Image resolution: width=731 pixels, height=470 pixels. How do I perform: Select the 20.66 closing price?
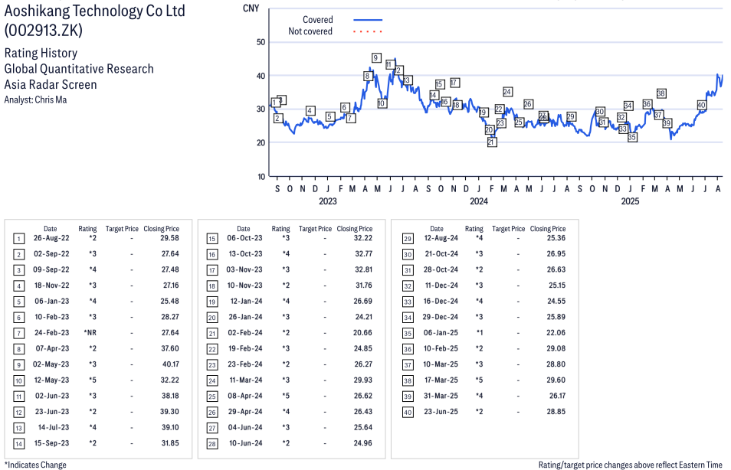tap(362, 332)
